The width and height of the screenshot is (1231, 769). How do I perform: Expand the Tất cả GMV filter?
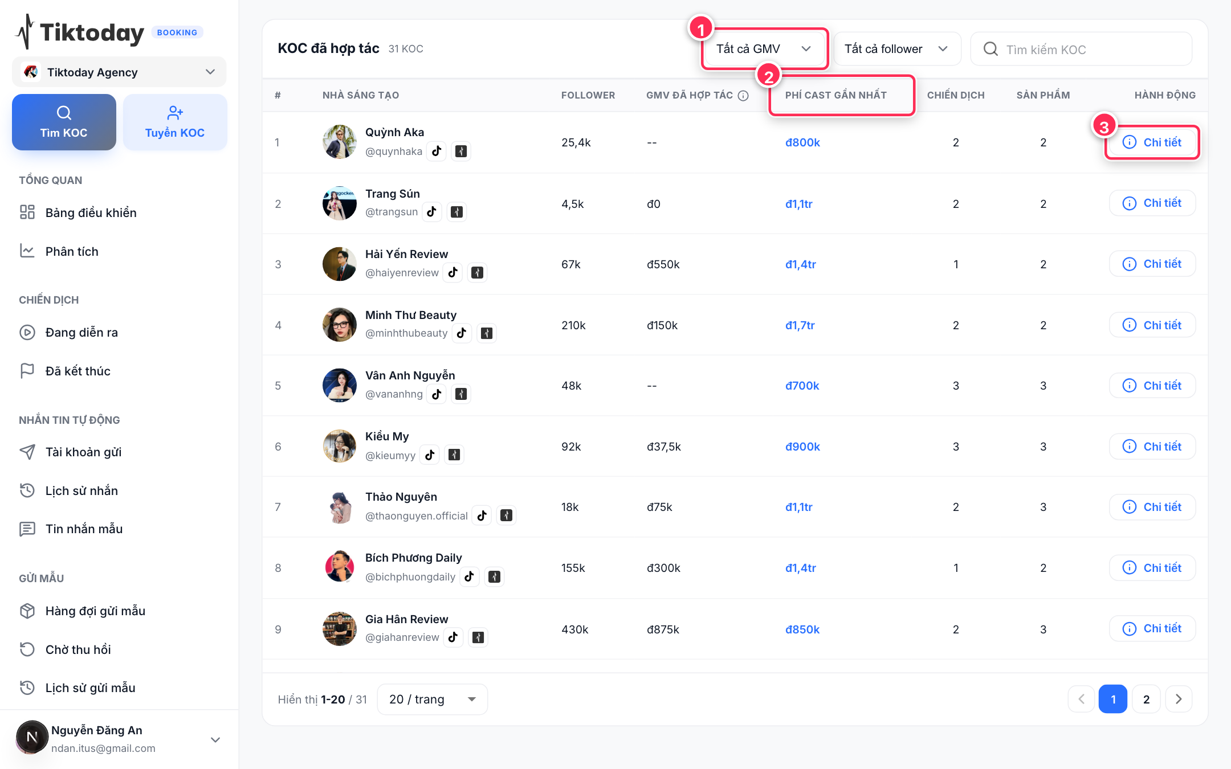[764, 49]
